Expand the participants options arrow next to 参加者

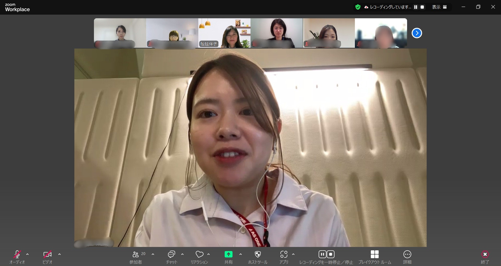(153, 254)
